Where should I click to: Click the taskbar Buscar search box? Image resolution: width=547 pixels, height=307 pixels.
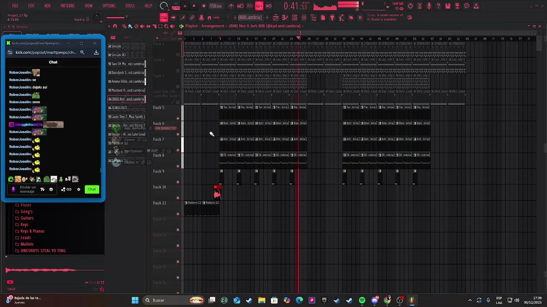click(x=174, y=300)
